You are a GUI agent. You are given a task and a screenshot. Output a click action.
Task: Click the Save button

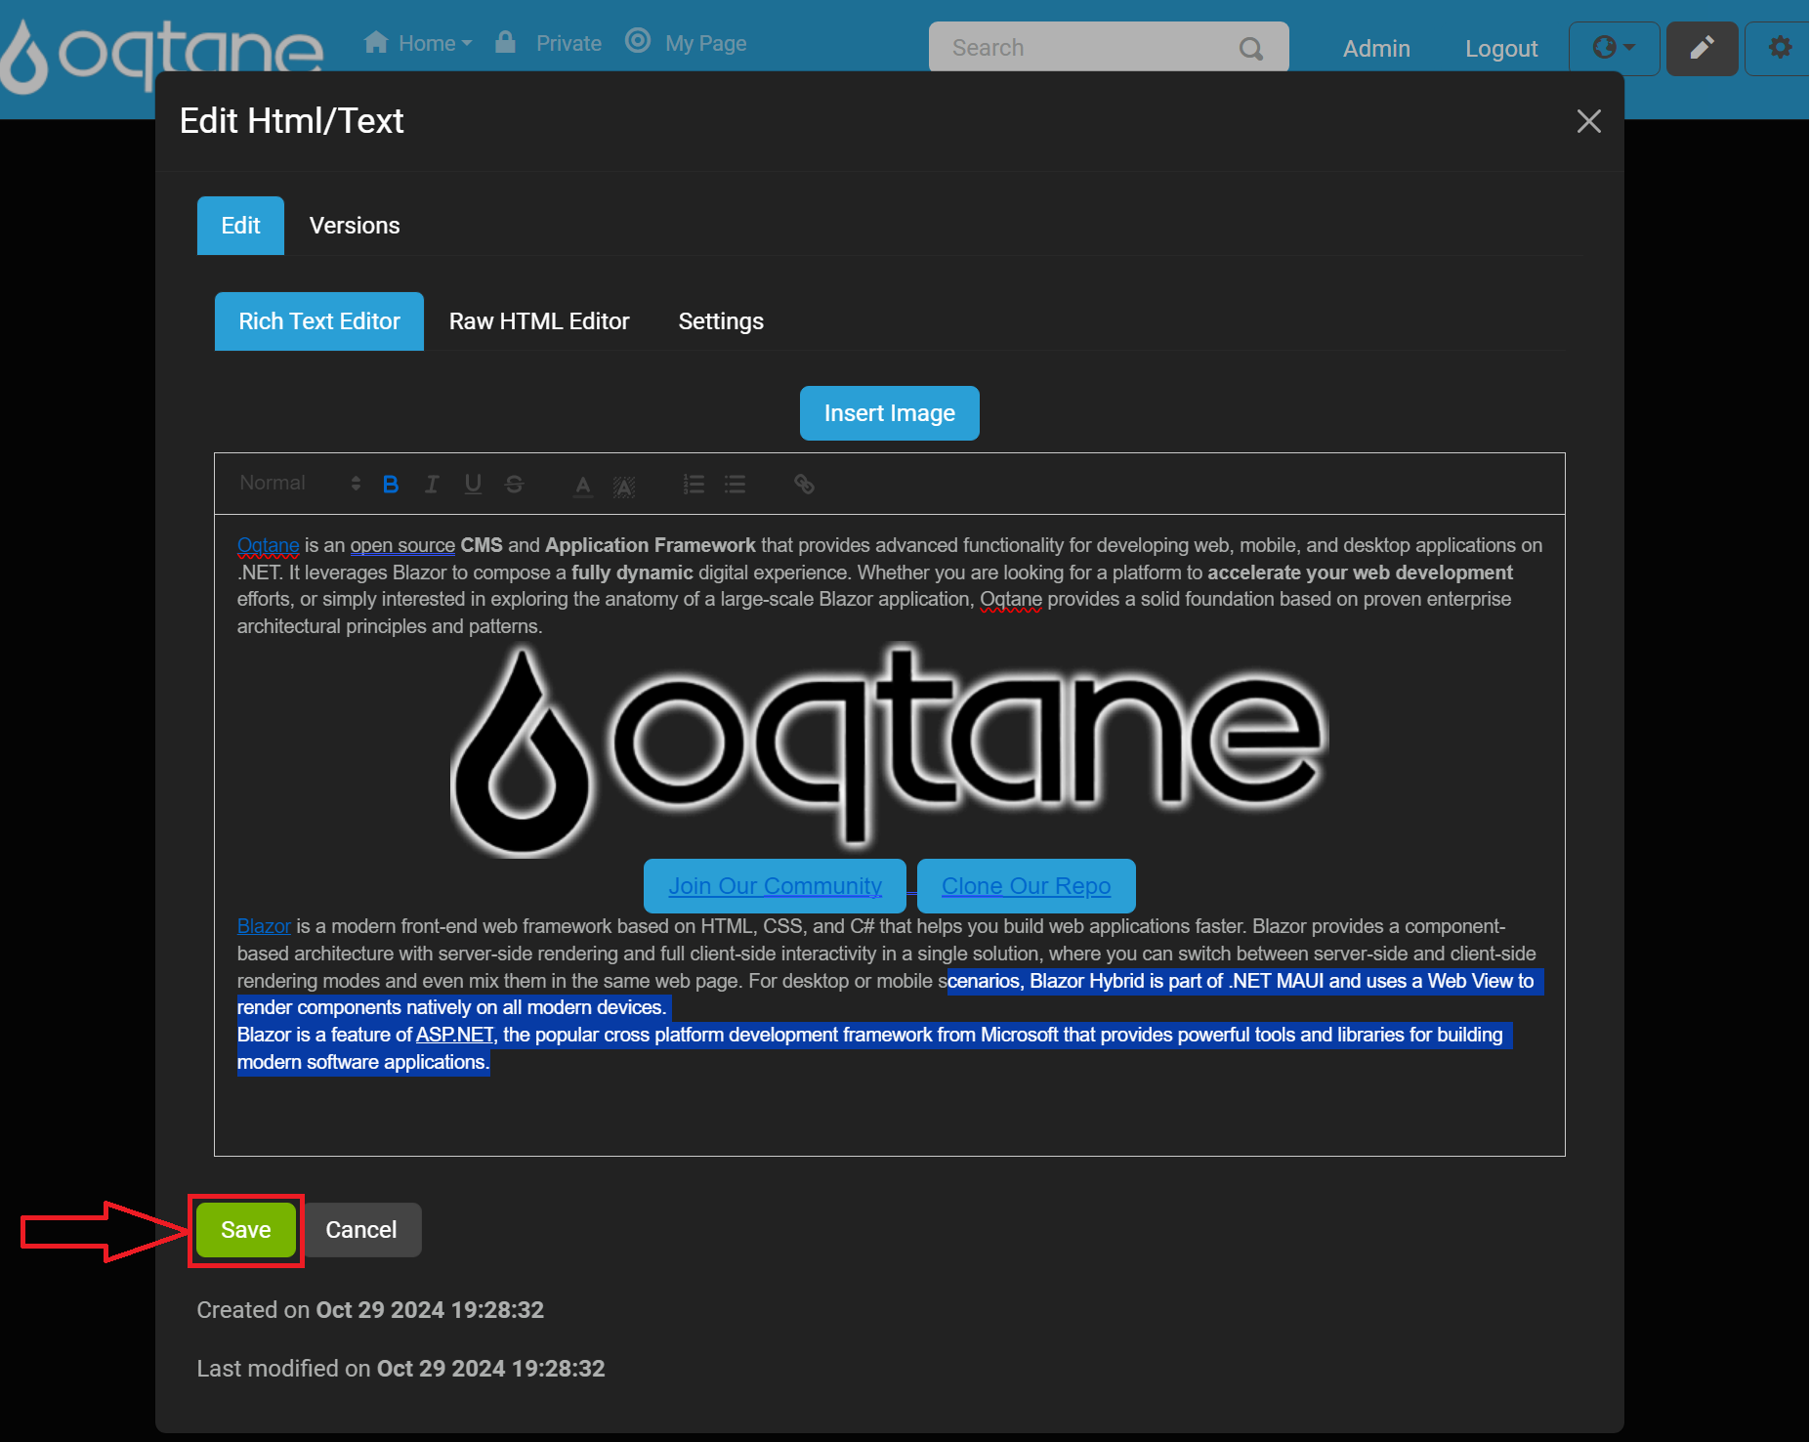(246, 1230)
